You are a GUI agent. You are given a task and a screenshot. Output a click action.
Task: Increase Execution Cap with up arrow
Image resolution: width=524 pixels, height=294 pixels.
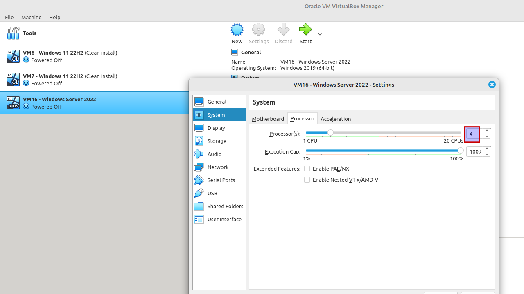tap(487, 149)
